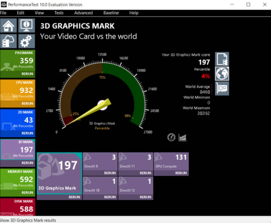
Task: Rerun the DirectX 10 test
Action: [110, 197]
